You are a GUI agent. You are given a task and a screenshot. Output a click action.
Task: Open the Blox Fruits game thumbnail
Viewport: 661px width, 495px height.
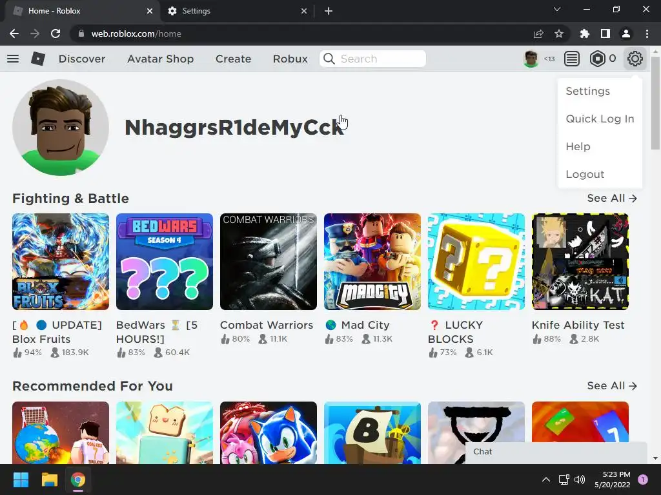61,262
